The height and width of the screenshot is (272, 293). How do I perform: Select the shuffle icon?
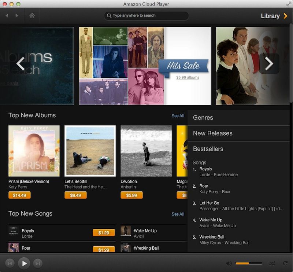coord(272,263)
